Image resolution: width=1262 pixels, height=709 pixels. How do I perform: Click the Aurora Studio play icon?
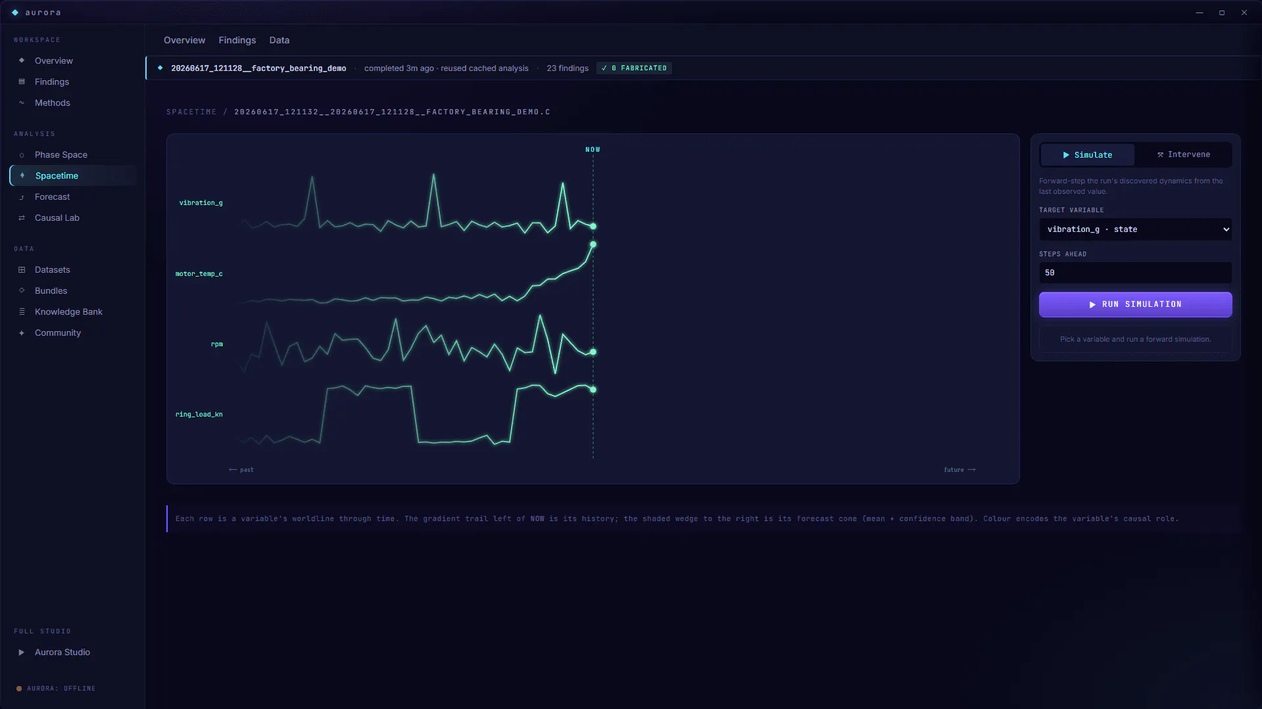pos(22,652)
